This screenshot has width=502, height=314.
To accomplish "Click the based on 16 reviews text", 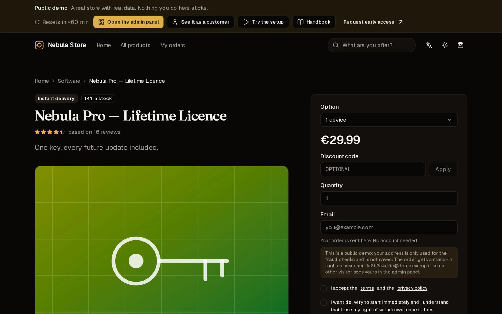I will tap(94, 132).
